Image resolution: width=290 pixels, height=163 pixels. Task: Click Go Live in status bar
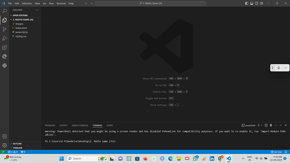click(276, 152)
